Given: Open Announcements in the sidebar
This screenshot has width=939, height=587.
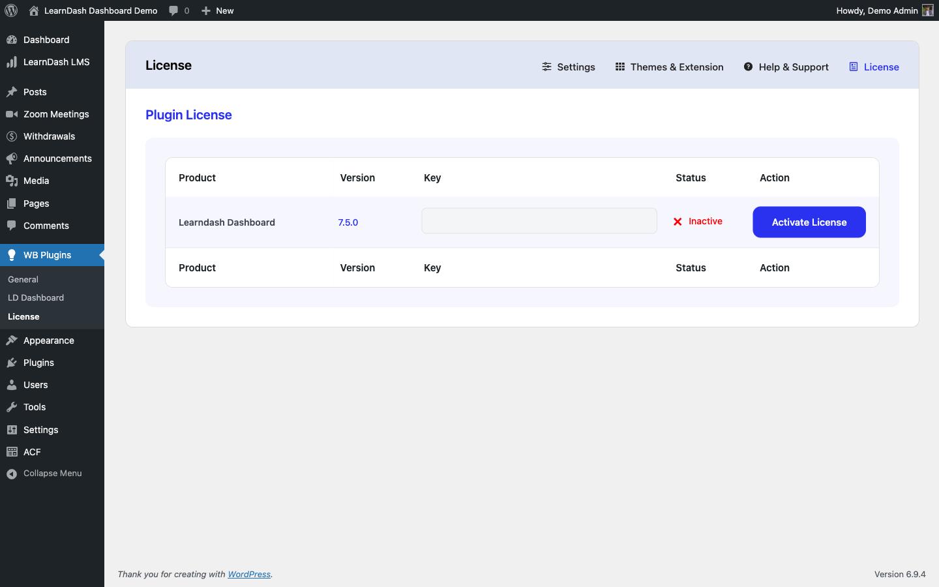Looking at the screenshot, I should click(x=57, y=158).
